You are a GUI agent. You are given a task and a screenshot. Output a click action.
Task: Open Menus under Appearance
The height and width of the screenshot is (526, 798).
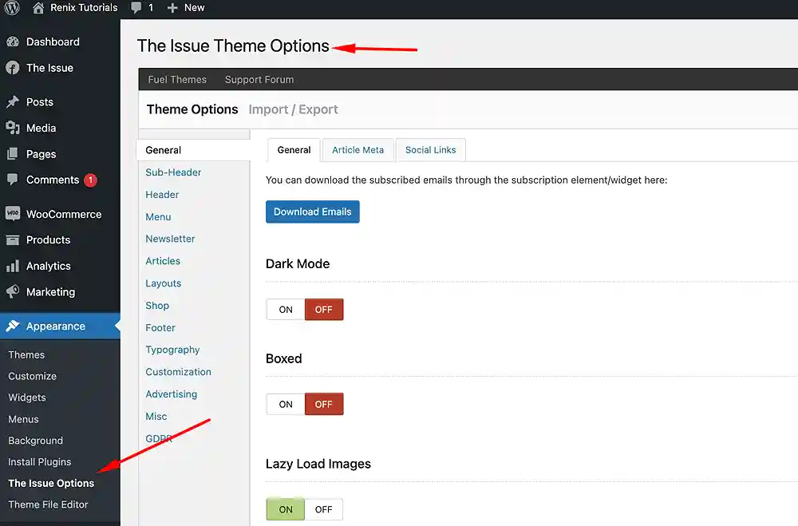[x=23, y=419]
